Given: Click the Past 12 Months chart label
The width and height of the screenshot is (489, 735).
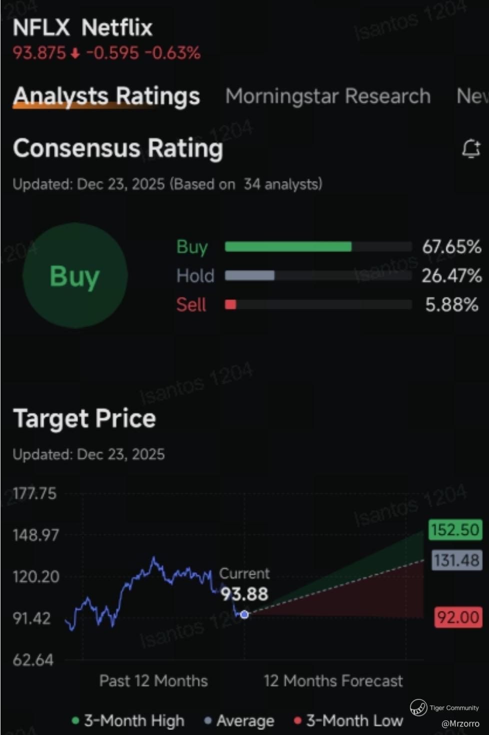Looking at the screenshot, I should click(153, 680).
